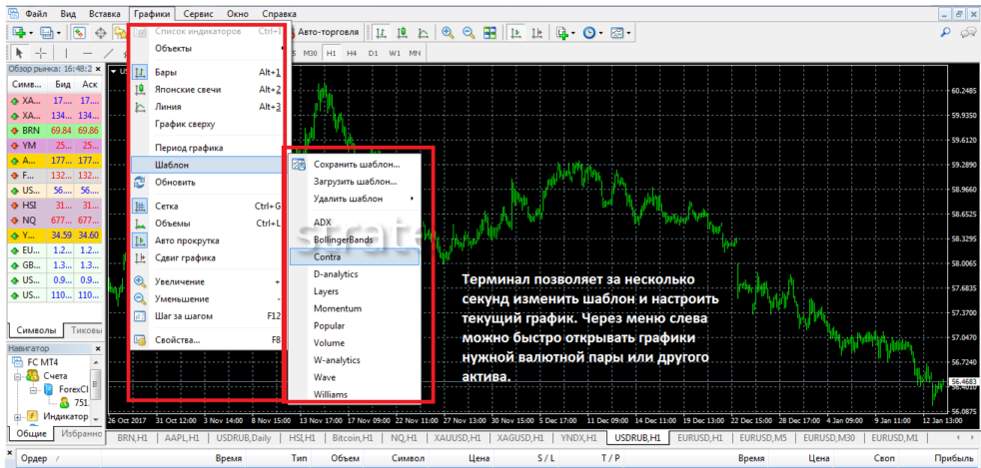Expand the Период графика submenu
Image resolution: width=981 pixels, height=468 pixels.
[189, 148]
